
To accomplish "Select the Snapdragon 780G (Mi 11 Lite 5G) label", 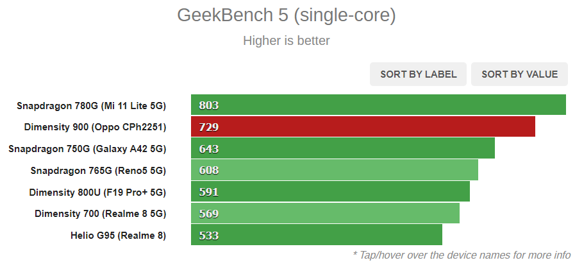I will click(91, 105).
